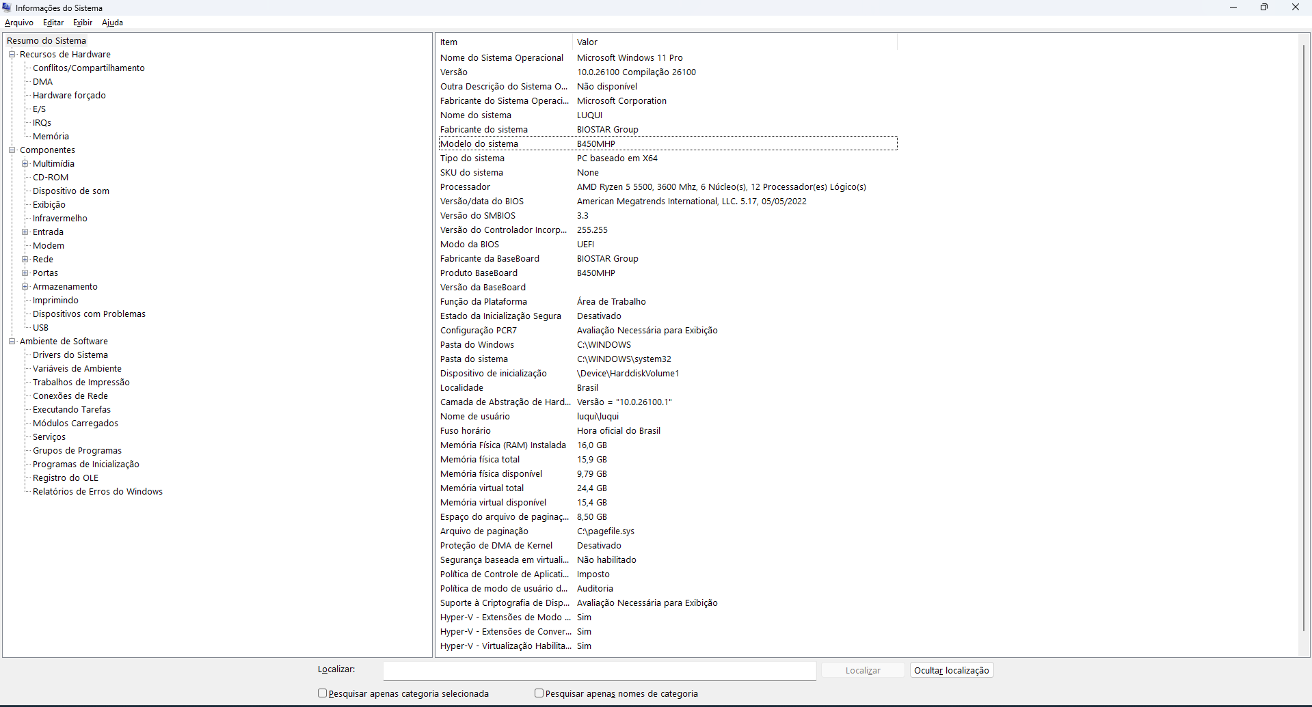Select 'Trabalhos de Impressão' tree item
1312x707 pixels.
coord(81,383)
